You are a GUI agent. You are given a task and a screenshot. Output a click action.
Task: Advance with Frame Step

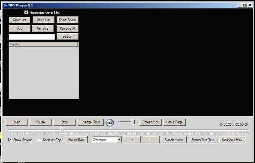coord(76,140)
